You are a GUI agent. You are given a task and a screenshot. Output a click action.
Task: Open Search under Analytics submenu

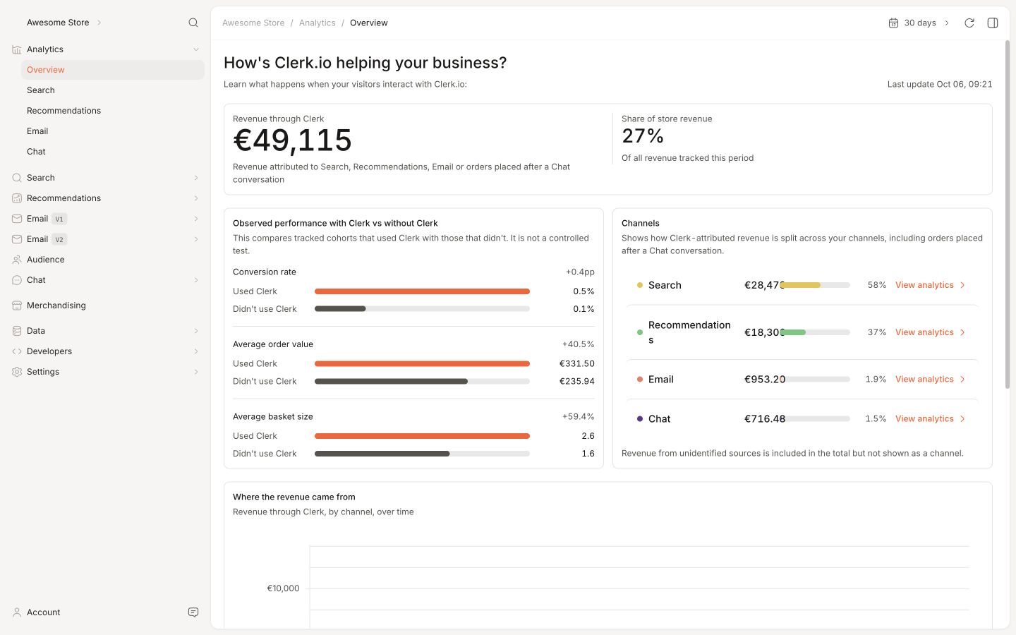pos(113,90)
